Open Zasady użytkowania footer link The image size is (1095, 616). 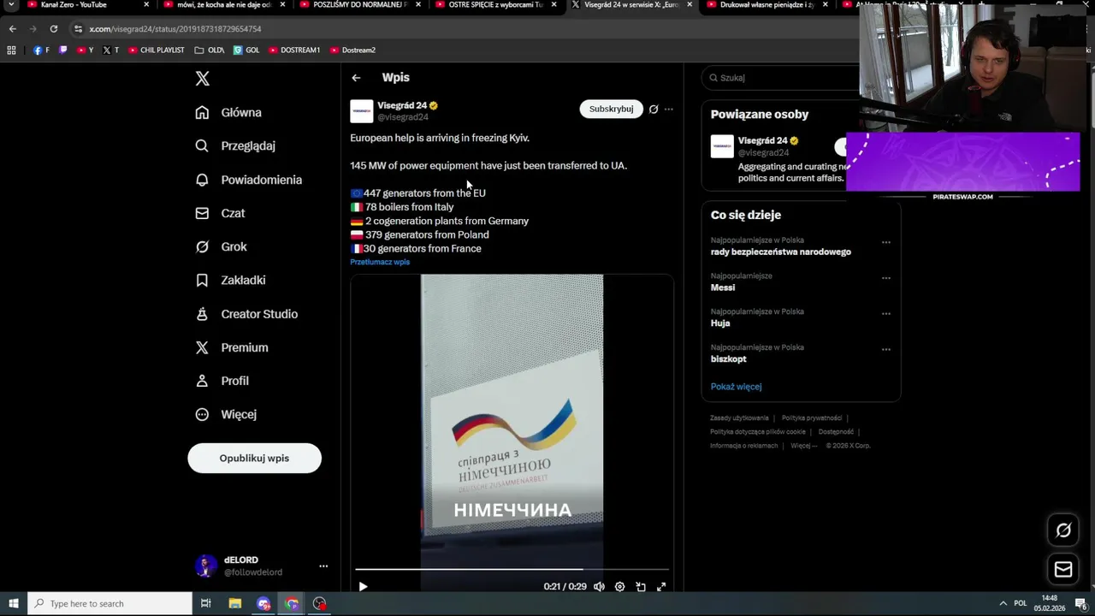point(739,418)
